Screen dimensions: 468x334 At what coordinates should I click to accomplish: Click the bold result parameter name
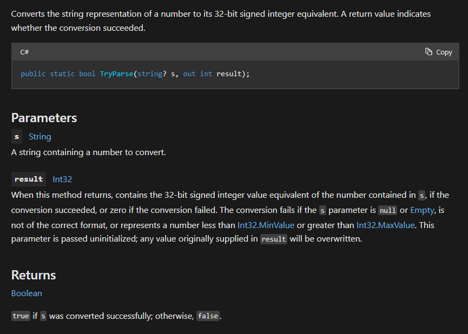coord(29,179)
